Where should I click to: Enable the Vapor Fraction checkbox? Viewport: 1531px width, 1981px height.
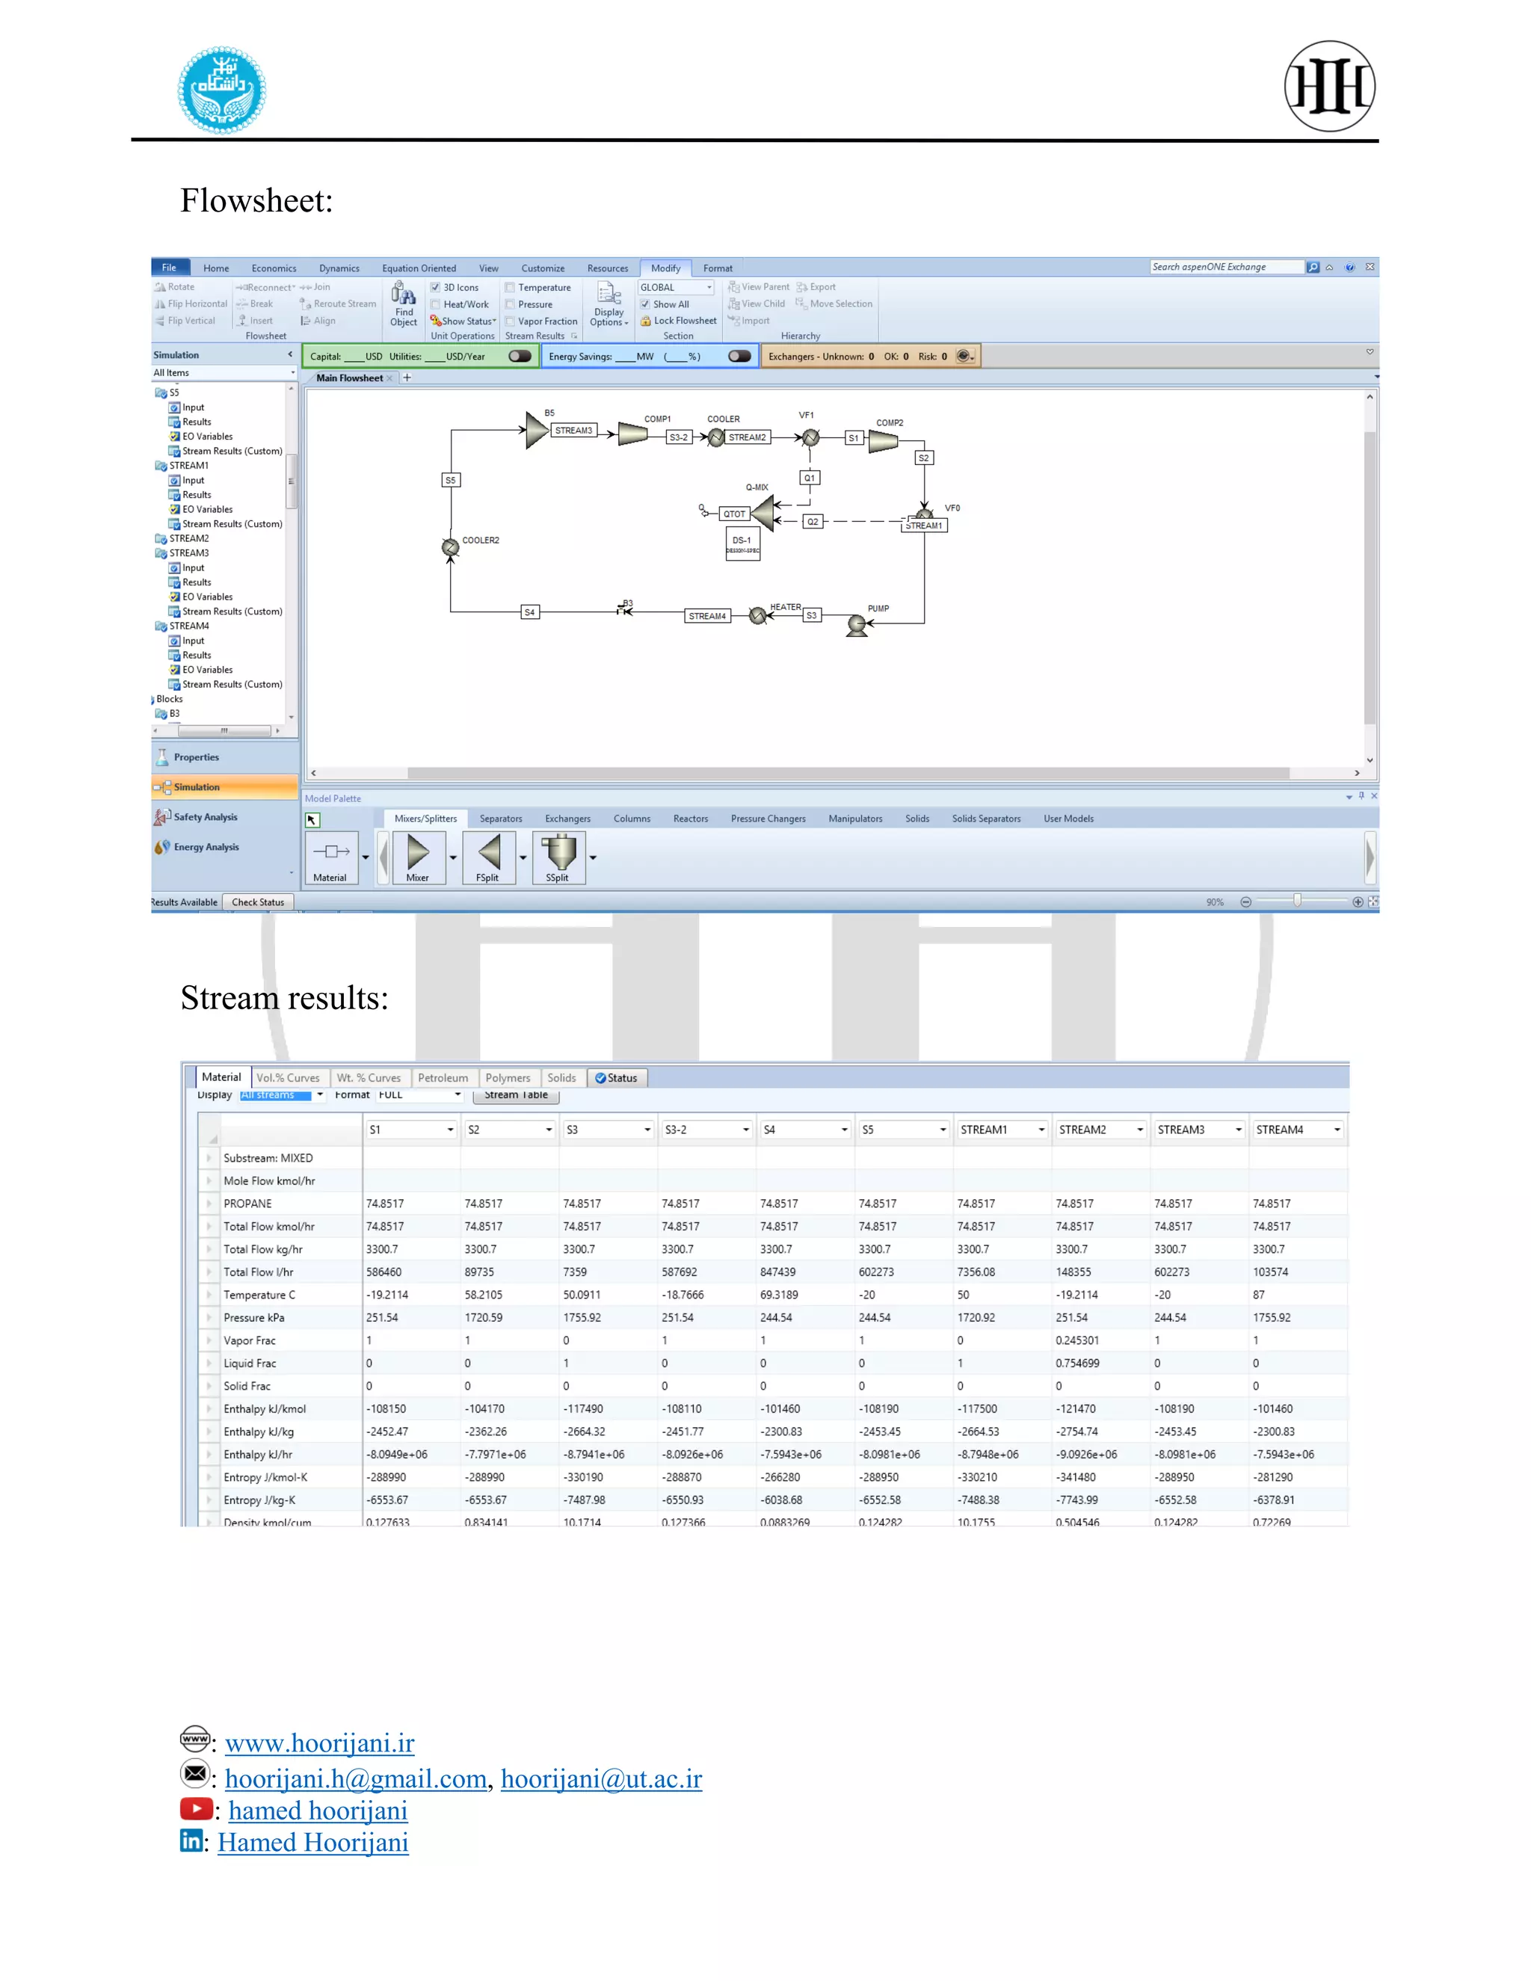point(510,321)
